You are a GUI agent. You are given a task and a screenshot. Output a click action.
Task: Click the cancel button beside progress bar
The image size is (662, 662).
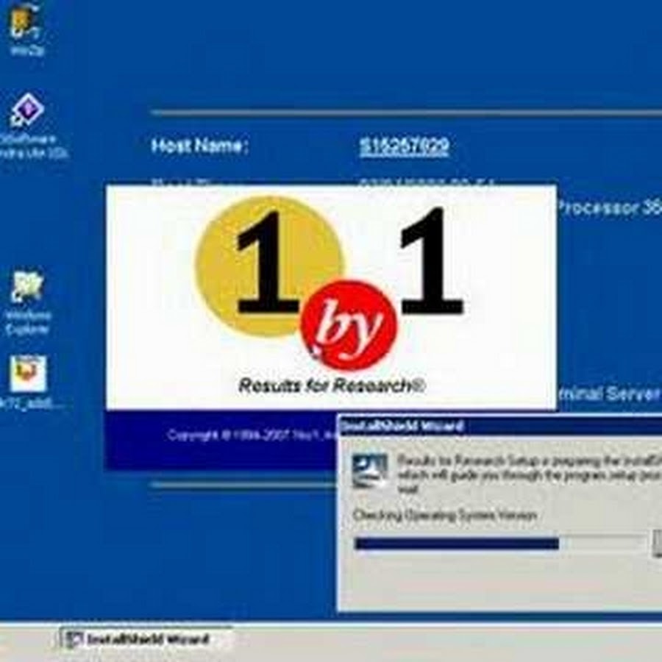tap(658, 543)
